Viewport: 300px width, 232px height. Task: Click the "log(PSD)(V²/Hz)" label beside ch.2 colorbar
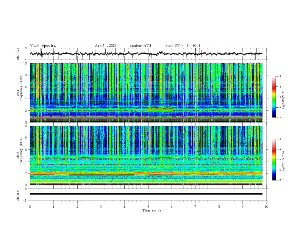click(x=284, y=161)
